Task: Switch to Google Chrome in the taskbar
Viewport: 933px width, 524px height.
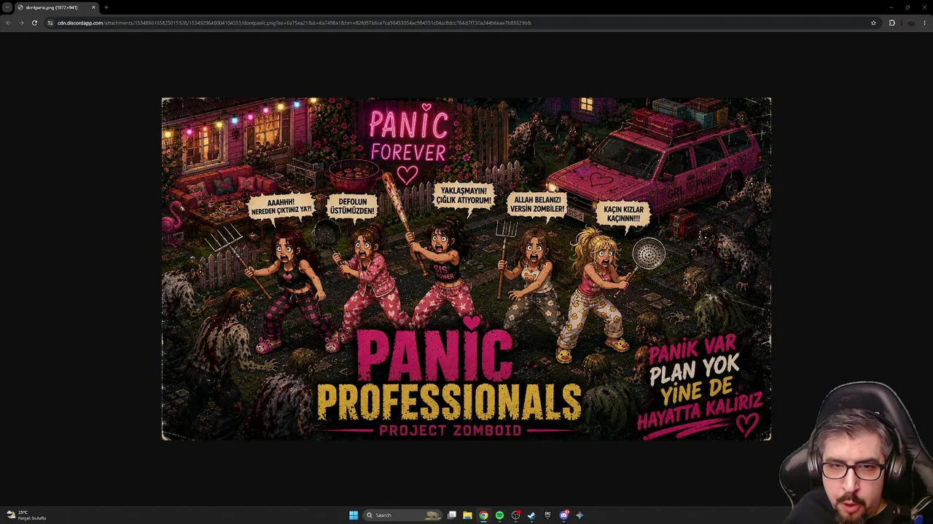Action: pyautogui.click(x=483, y=515)
